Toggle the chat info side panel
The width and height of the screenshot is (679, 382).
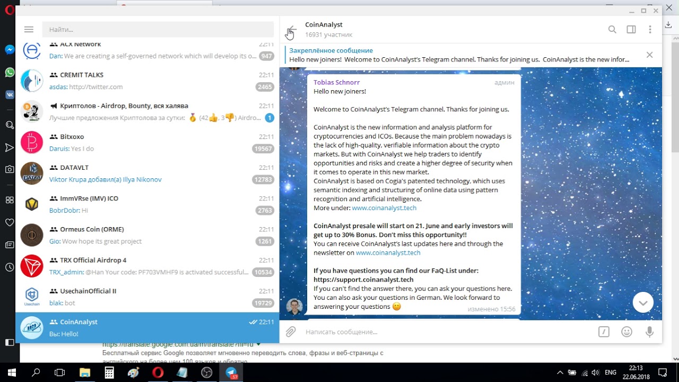[631, 30]
